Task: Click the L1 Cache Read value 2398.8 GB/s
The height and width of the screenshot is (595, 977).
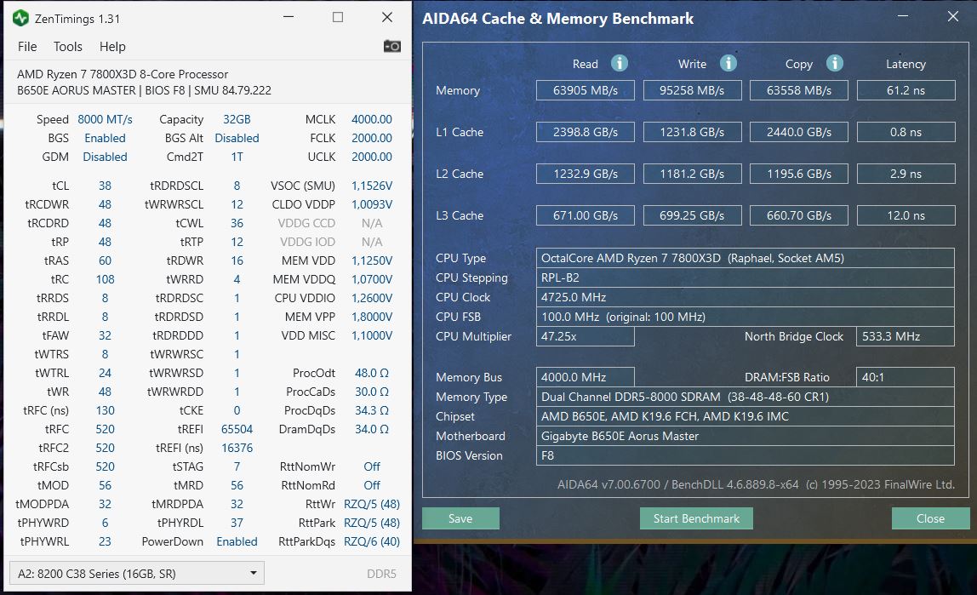Action: [x=585, y=132]
